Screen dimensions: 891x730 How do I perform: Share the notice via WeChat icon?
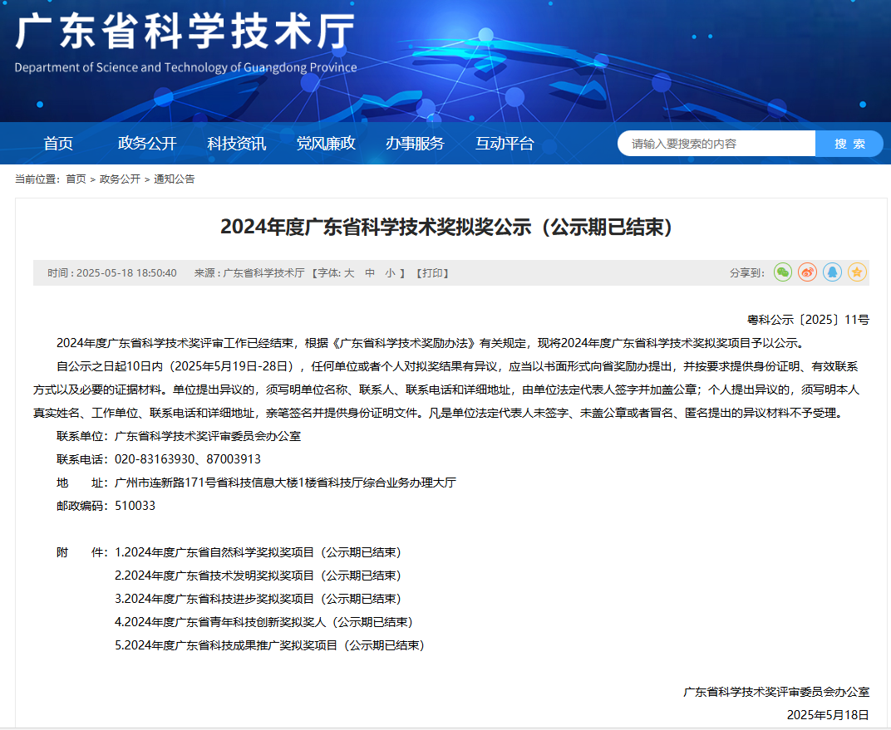coord(782,272)
